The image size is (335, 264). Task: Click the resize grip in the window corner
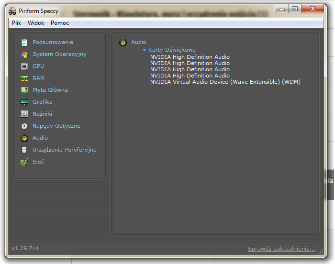[x=321, y=252]
